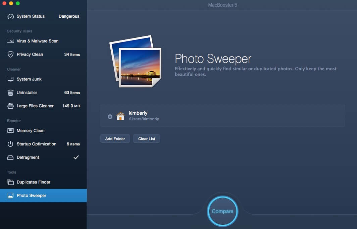Viewport: 357px width, 229px height.
Task: Click the Virus & Malware Scan laptop icon
Action: click(10, 41)
